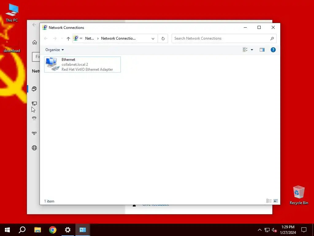
Task: Open the Windows Start menu
Action: 7,230
